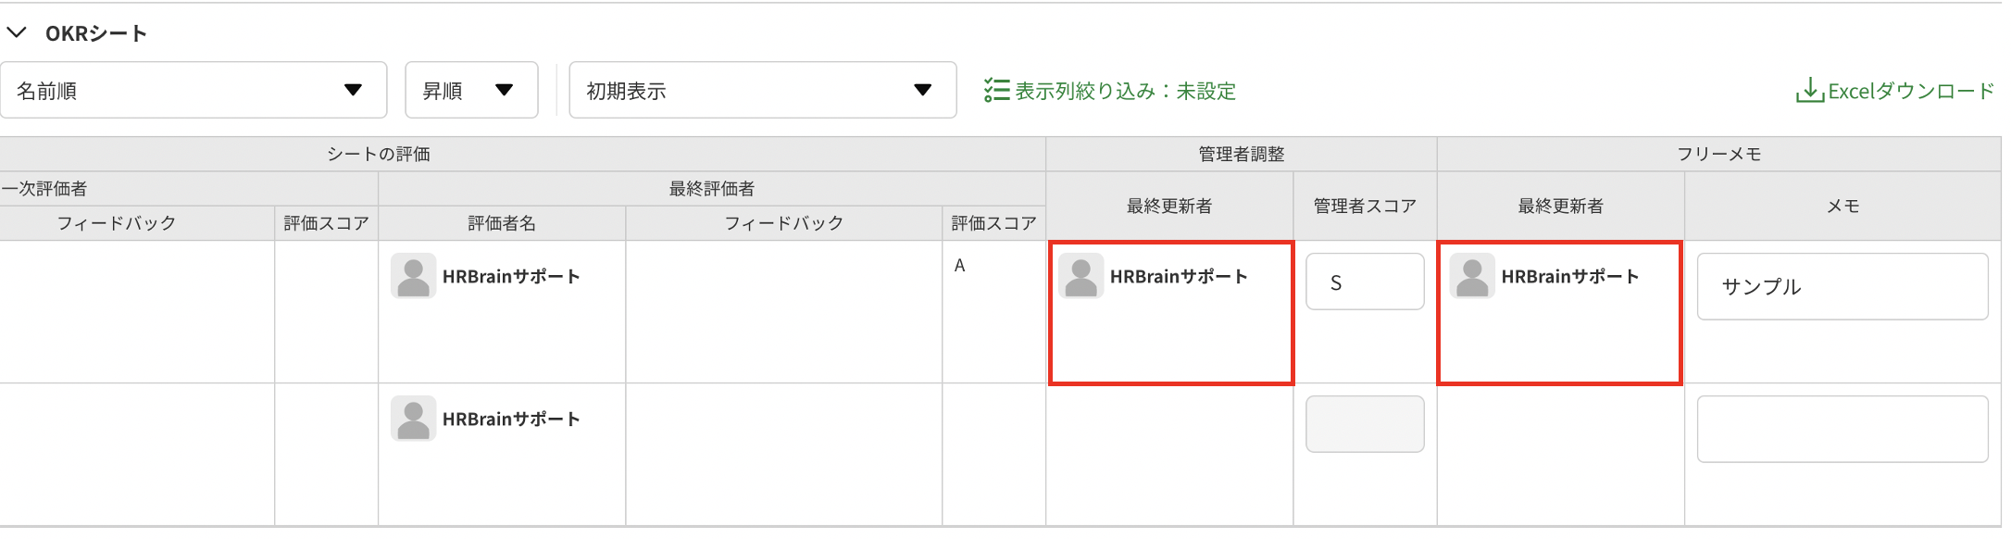
Task: Click the 表示列絞り込み filter list icon
Action: [996, 91]
